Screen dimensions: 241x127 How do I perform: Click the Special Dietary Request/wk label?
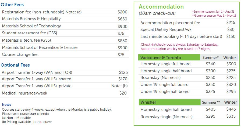coord(166,30)
